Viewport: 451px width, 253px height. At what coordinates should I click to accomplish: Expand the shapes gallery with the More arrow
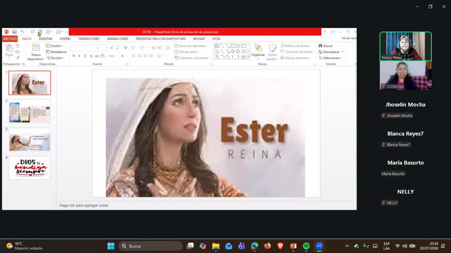coord(248,57)
